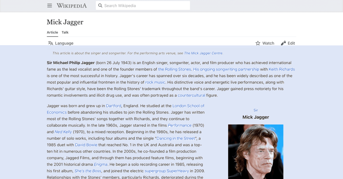
Task: Open Dancing in the Street link
Action: pos(176,138)
